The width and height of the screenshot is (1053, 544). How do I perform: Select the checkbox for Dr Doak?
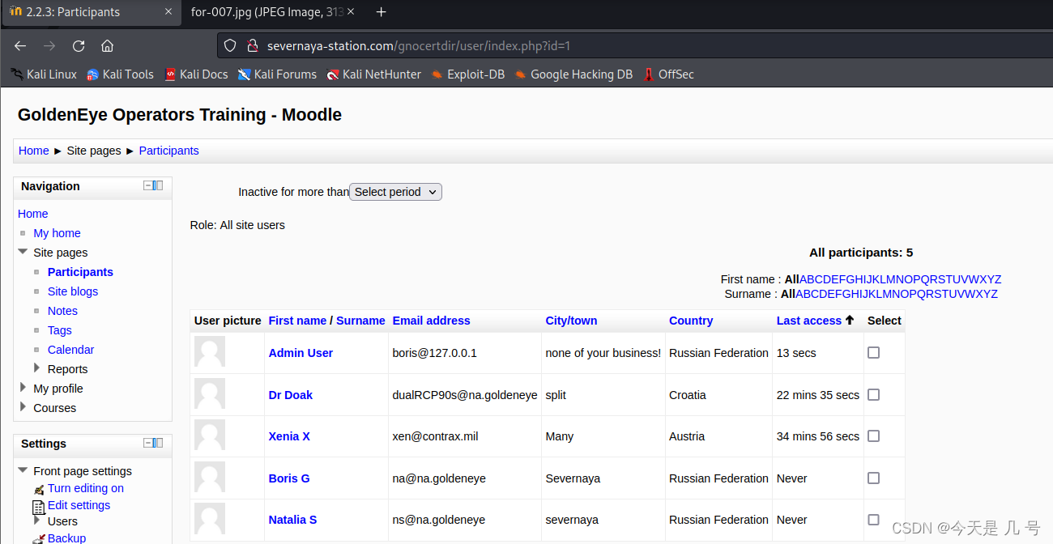pyautogui.click(x=873, y=394)
